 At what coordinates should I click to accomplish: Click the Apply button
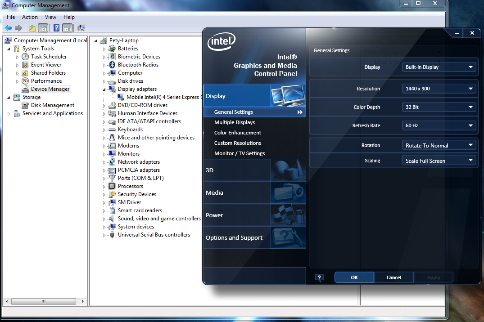click(x=434, y=277)
